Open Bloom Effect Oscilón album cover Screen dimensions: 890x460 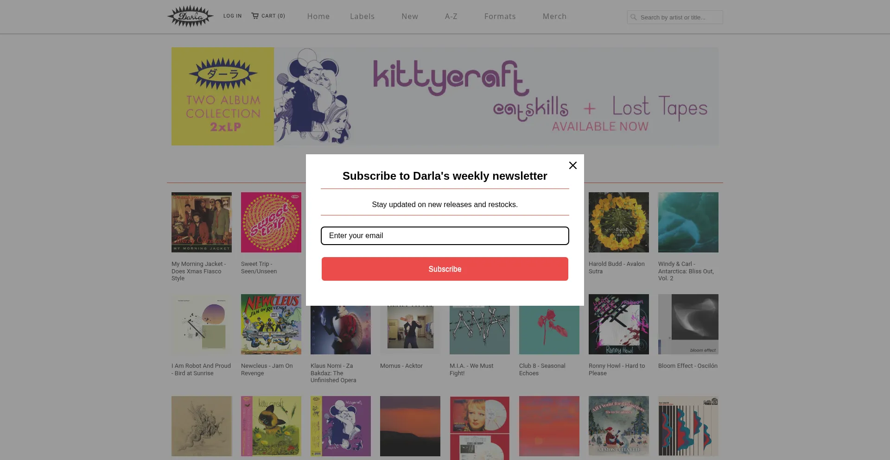click(688, 324)
